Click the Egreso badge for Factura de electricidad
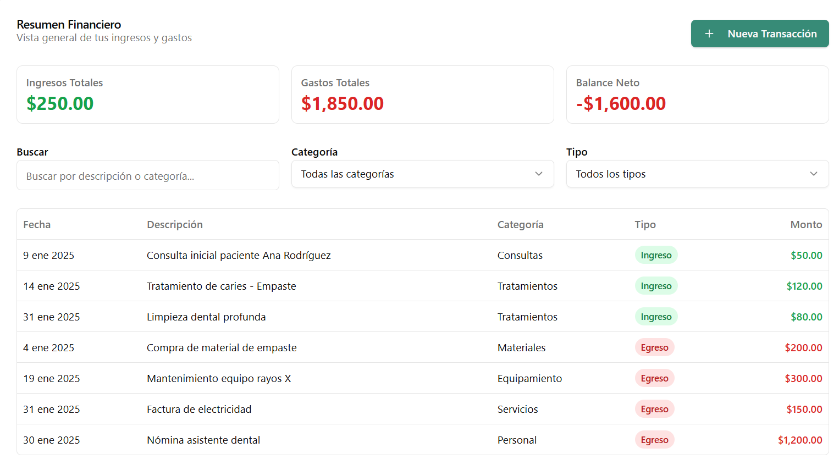The width and height of the screenshot is (839, 470). [654, 409]
